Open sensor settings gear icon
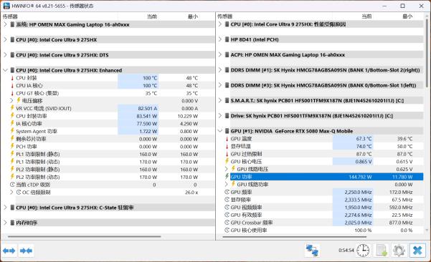 click(399, 251)
